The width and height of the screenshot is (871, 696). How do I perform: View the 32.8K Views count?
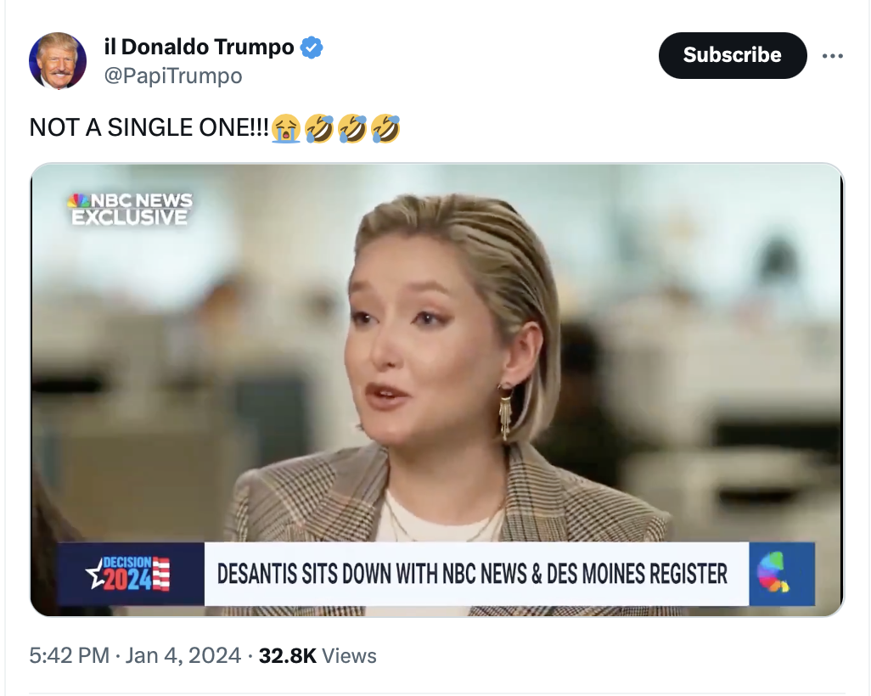[317, 655]
